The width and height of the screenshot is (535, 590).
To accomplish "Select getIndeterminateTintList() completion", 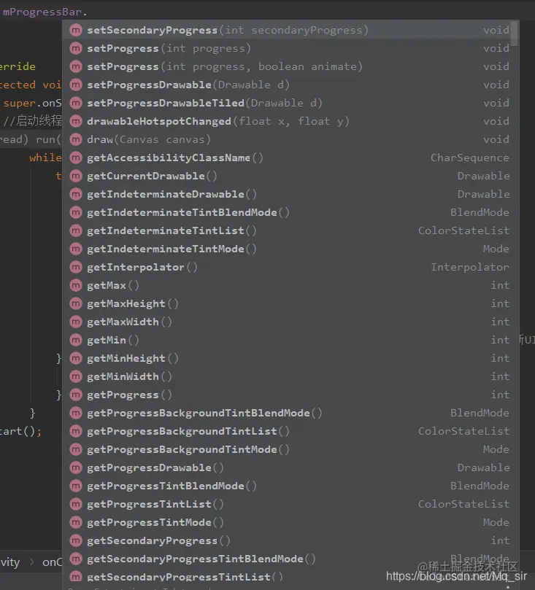I will 289,230.
